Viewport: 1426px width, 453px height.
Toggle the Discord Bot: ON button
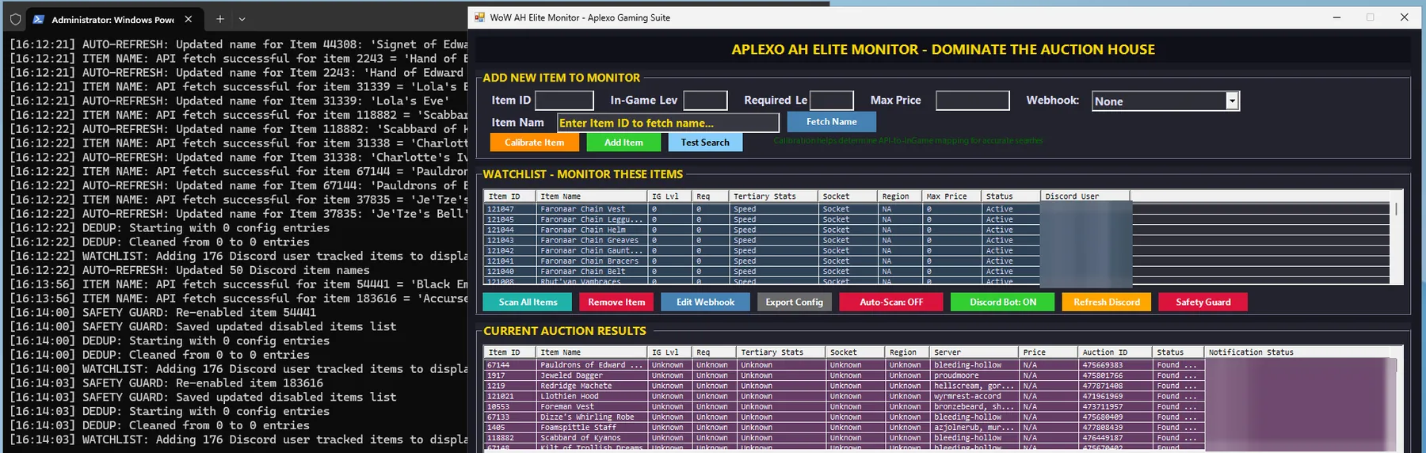pyautogui.click(x=1002, y=302)
